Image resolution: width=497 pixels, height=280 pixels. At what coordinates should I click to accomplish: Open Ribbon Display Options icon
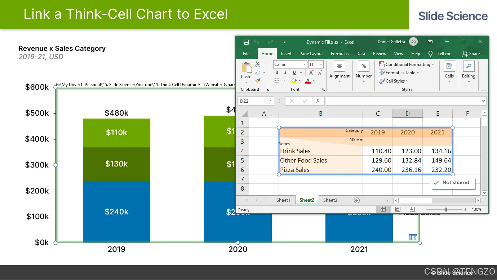(x=430, y=42)
